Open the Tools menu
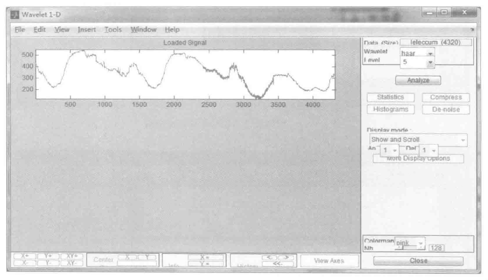The height and width of the screenshot is (280, 488). click(x=113, y=29)
